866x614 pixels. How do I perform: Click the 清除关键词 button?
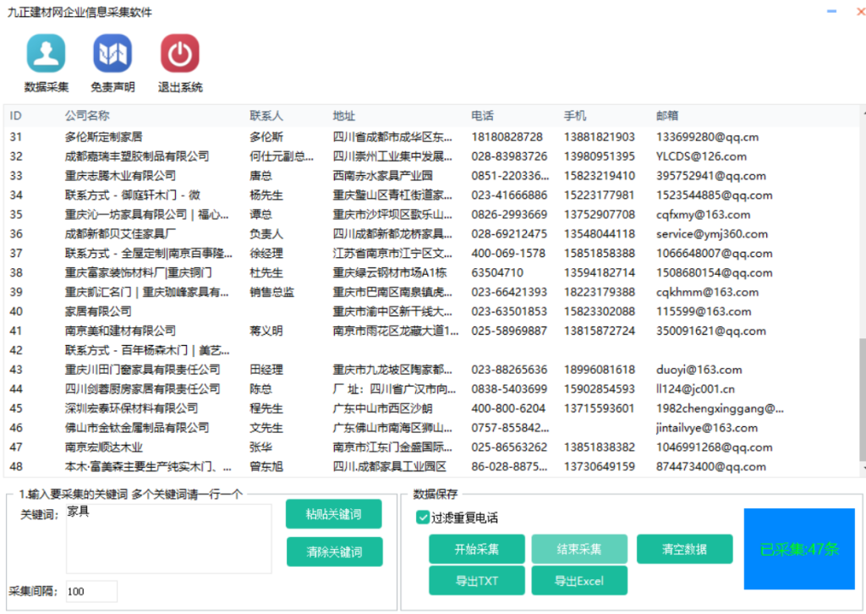[334, 552]
